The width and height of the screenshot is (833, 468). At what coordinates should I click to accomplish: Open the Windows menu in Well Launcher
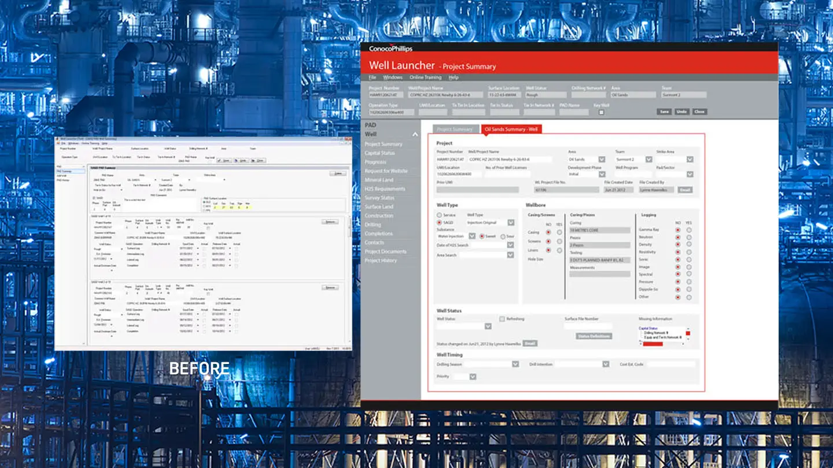[393, 77]
